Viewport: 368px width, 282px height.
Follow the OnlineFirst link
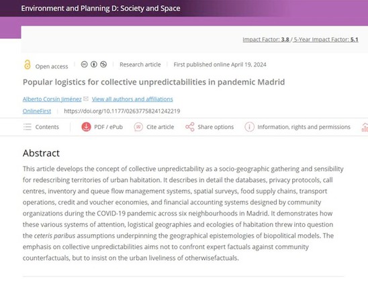pyautogui.click(x=37, y=111)
